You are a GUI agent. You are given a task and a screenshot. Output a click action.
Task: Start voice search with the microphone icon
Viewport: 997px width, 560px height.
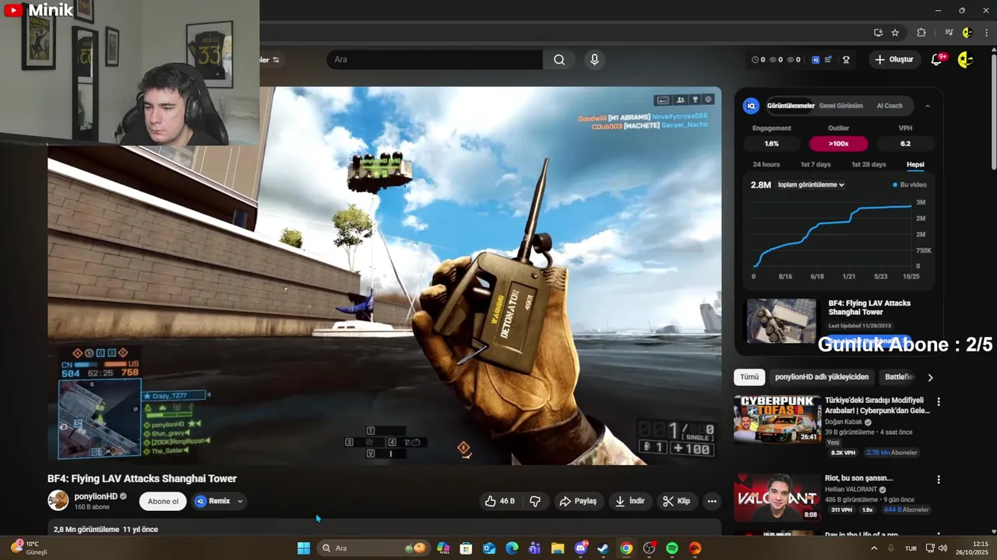[x=594, y=60]
